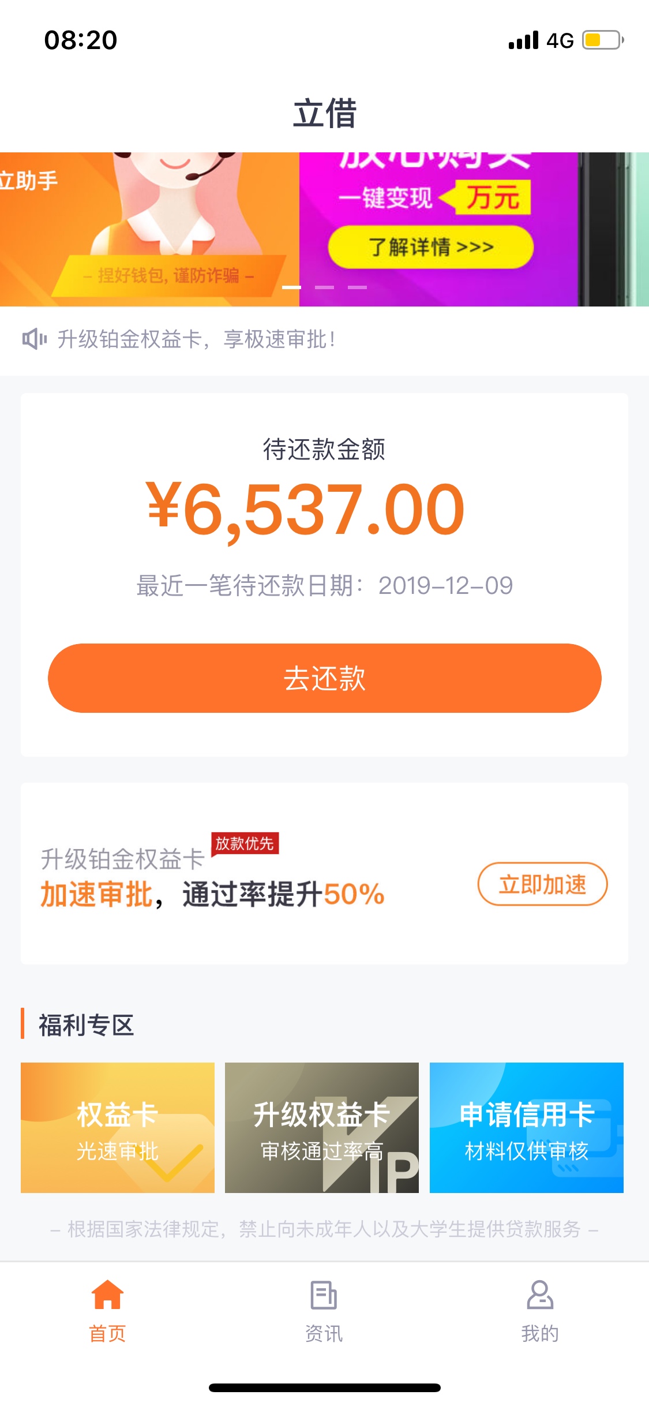This screenshot has width=649, height=1406.
Task: Tap the battery indicator icon
Action: tap(603, 40)
